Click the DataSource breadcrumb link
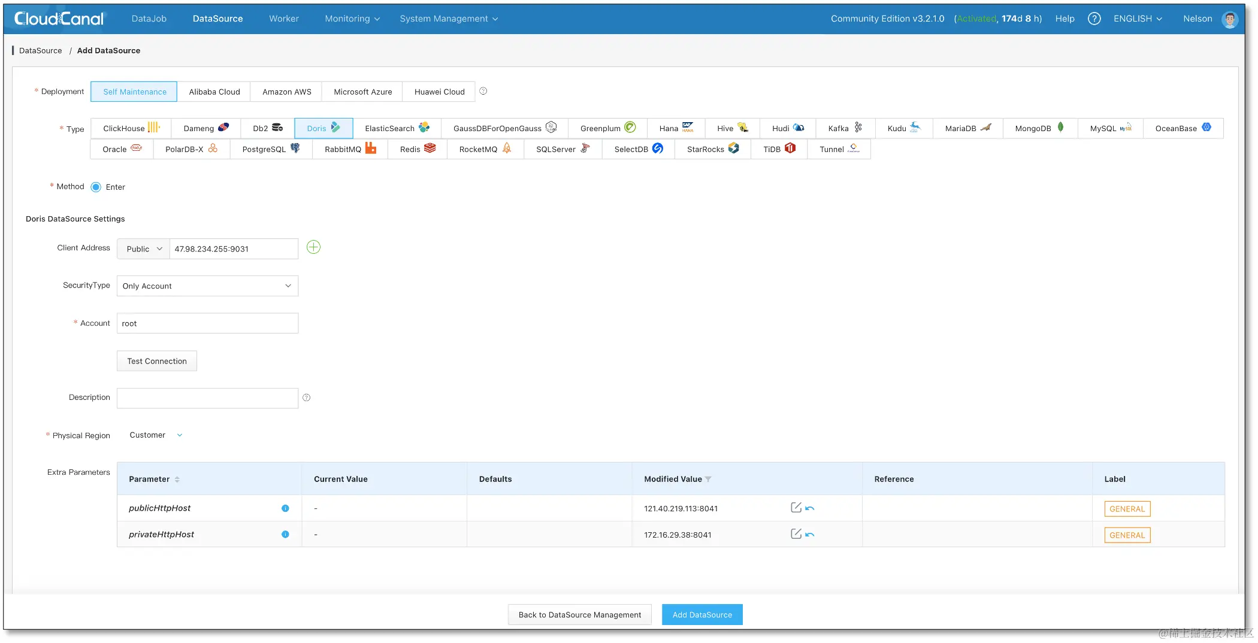This screenshot has height=643, width=1258. pyautogui.click(x=40, y=51)
